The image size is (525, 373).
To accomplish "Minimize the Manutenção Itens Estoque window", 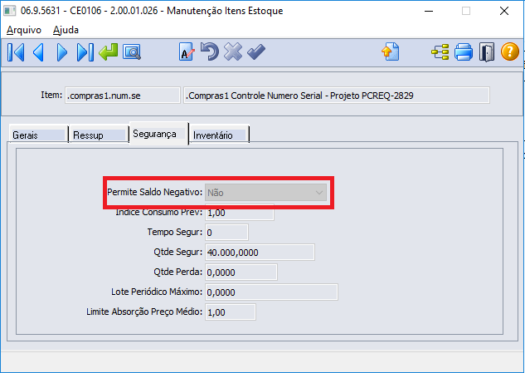I will [x=429, y=11].
